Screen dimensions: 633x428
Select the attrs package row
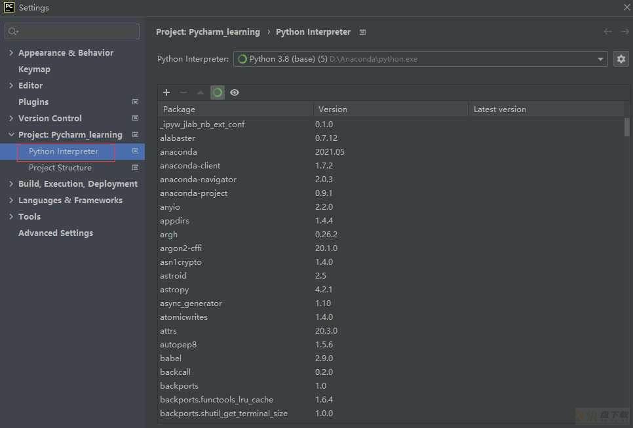391,331
